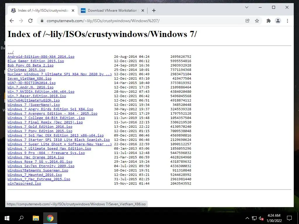The image size is (299, 224).
Task: Click Seven_VietNam_X86.iso link
Action: click(x=29, y=78)
